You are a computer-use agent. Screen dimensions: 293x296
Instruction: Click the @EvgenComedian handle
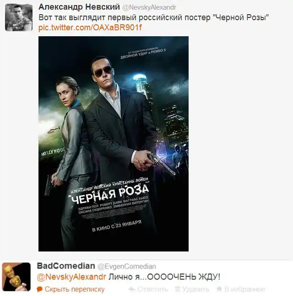point(127,266)
